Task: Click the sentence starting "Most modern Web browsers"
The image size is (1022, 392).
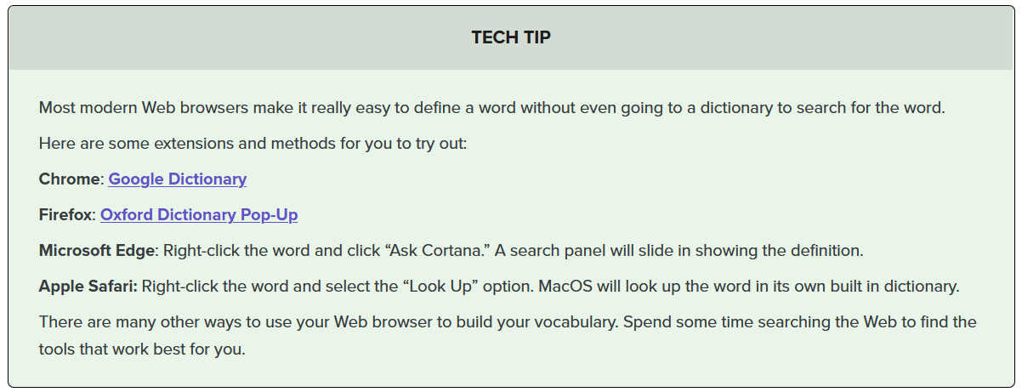Action: click(491, 108)
